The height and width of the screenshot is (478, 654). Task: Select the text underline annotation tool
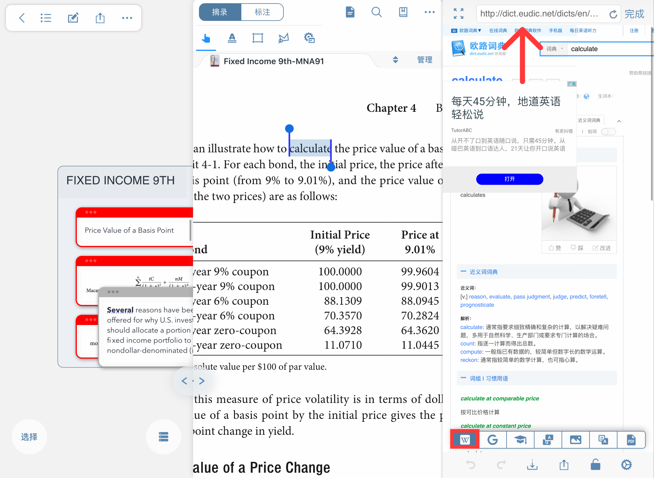click(232, 38)
